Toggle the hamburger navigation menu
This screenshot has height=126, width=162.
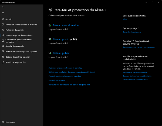[x=3, y=12]
